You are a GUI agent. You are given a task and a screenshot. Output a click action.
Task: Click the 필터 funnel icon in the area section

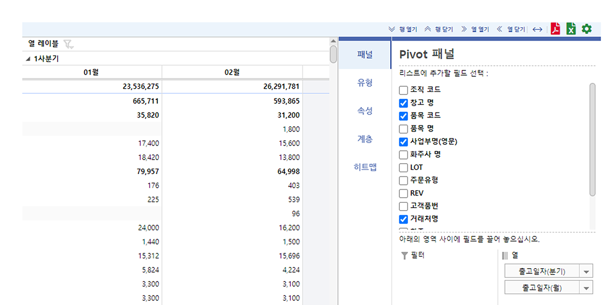[404, 256]
